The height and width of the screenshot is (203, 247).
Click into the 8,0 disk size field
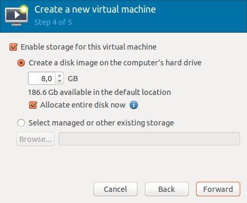click(x=42, y=79)
